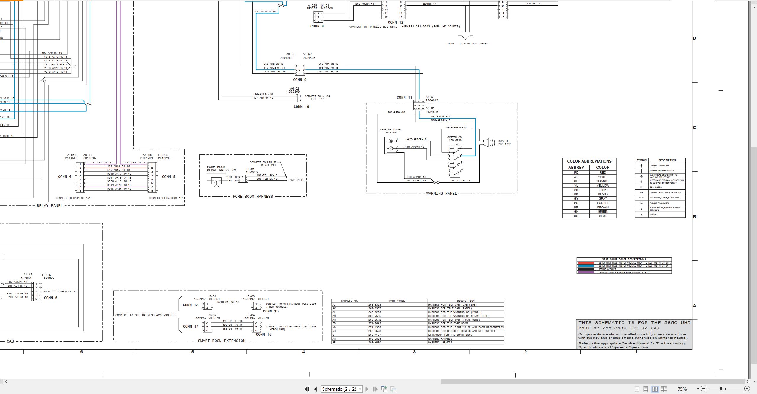Click the scroll-left arrow on the horizontal scrollbar
This screenshot has width=757, height=394.
[x=6, y=382]
